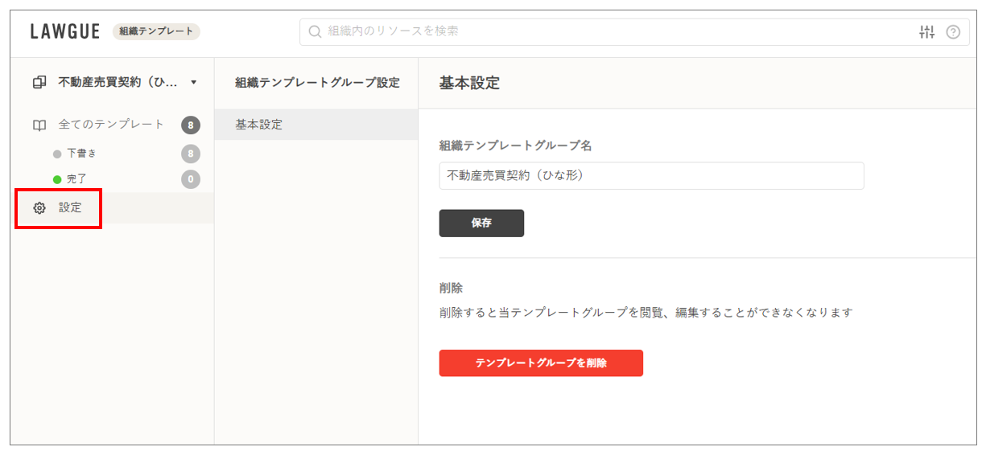Open the search filter options icon
986x455 pixels.
click(x=926, y=32)
